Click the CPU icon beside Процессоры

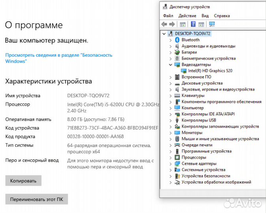(177, 157)
